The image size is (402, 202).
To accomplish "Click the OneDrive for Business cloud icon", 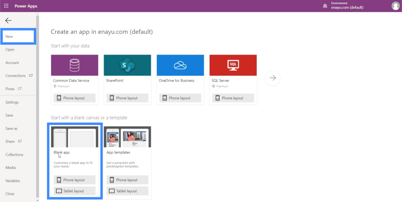I will coord(180,65).
